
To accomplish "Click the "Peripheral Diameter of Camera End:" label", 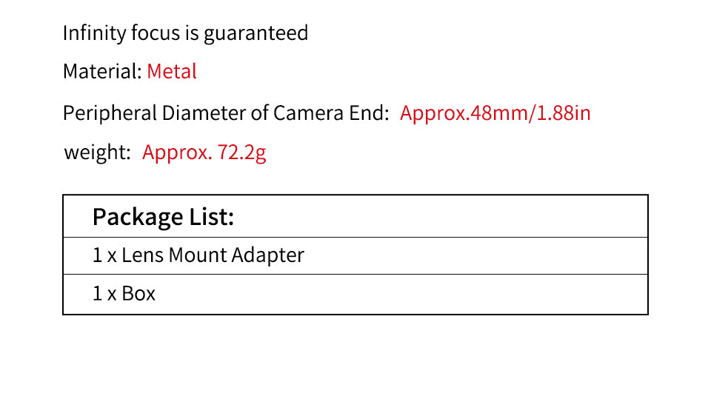I will coord(226,113).
